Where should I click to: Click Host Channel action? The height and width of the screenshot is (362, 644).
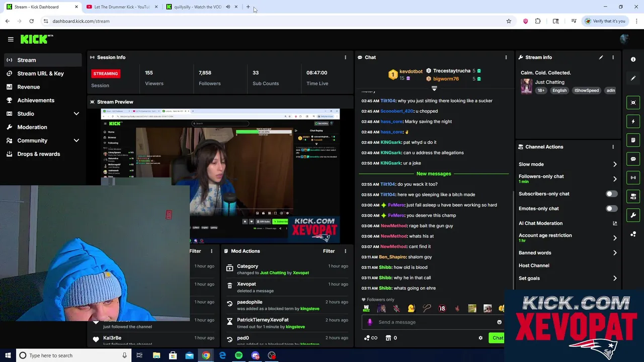[x=534, y=265]
